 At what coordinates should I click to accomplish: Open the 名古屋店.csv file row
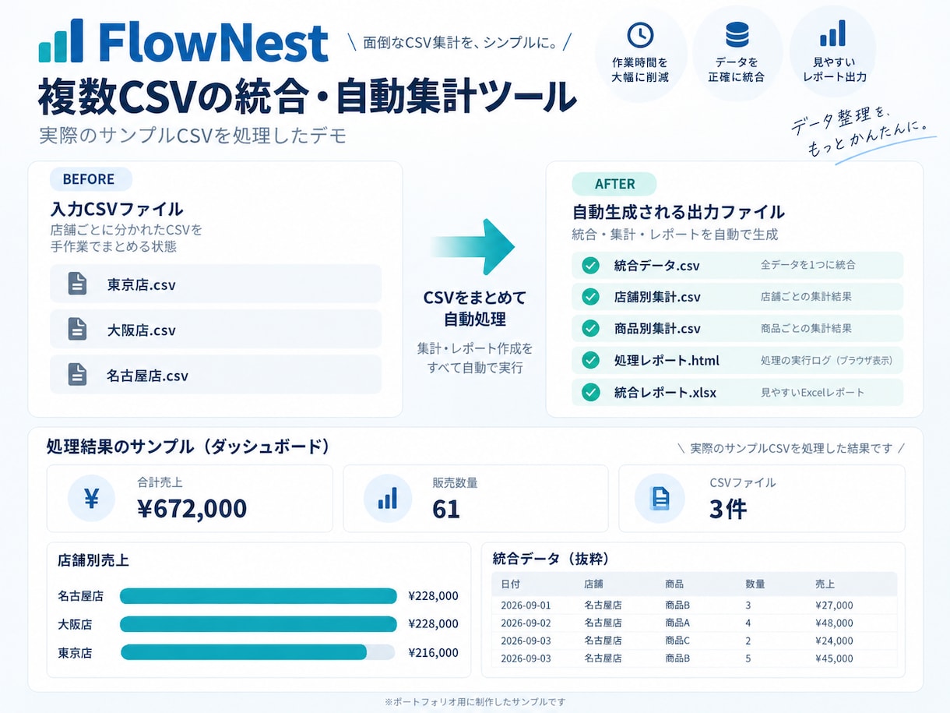point(216,374)
